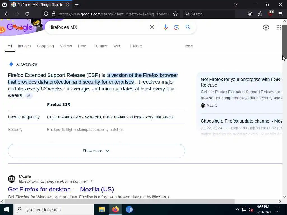Viewport: 287px width, 215px height.
Task: Click the Firefox address bar URL
Action: coord(114,14)
